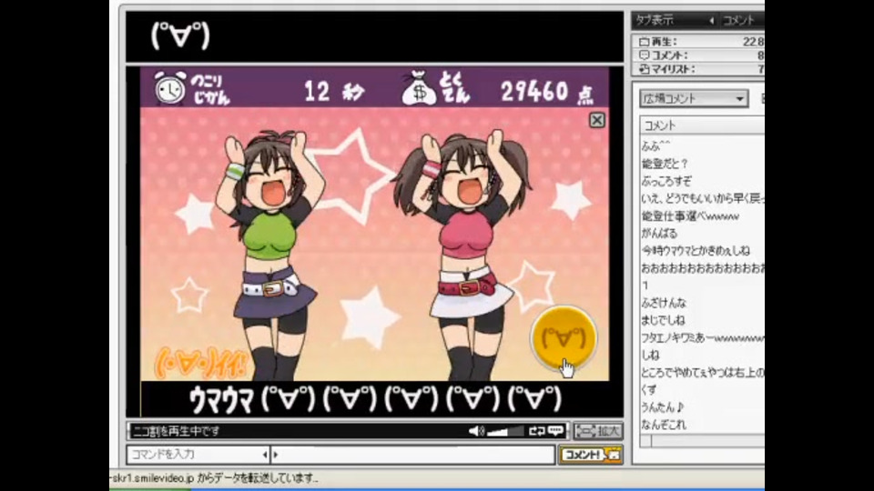Click the マイリスト count icon

point(645,69)
